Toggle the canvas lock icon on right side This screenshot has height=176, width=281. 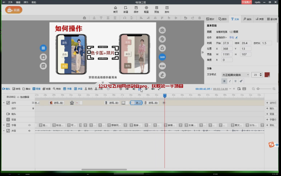point(162,48)
